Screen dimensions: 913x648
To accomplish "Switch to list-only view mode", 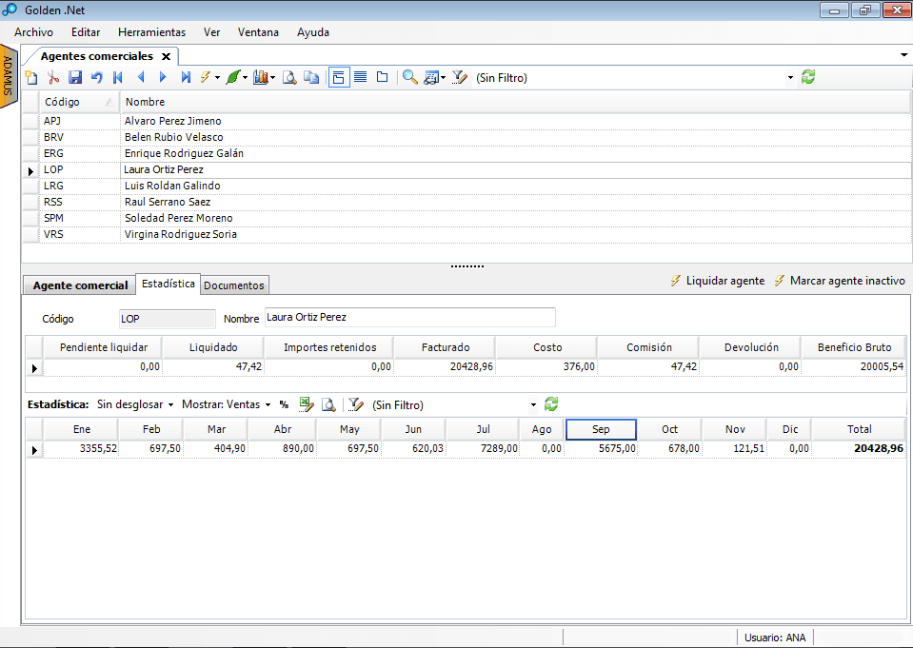I will point(361,78).
